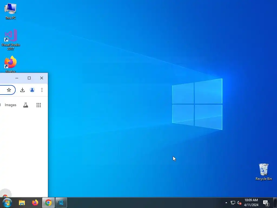Open network status tray icon
This screenshot has width=277, height=208.
click(233, 203)
